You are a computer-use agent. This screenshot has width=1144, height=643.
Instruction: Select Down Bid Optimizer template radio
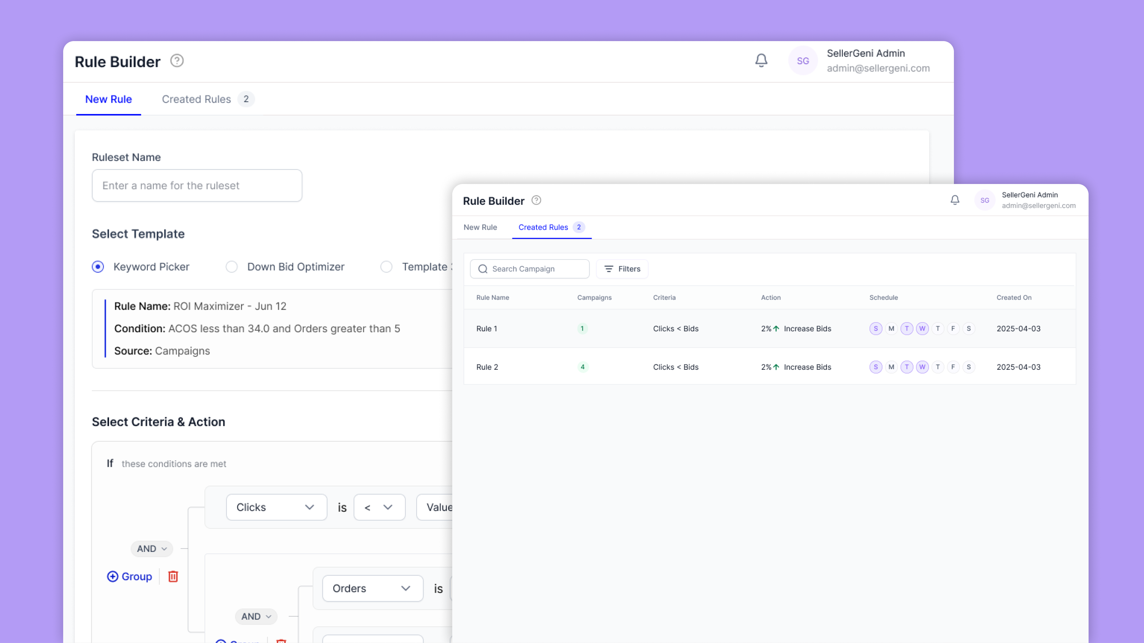[x=231, y=267]
